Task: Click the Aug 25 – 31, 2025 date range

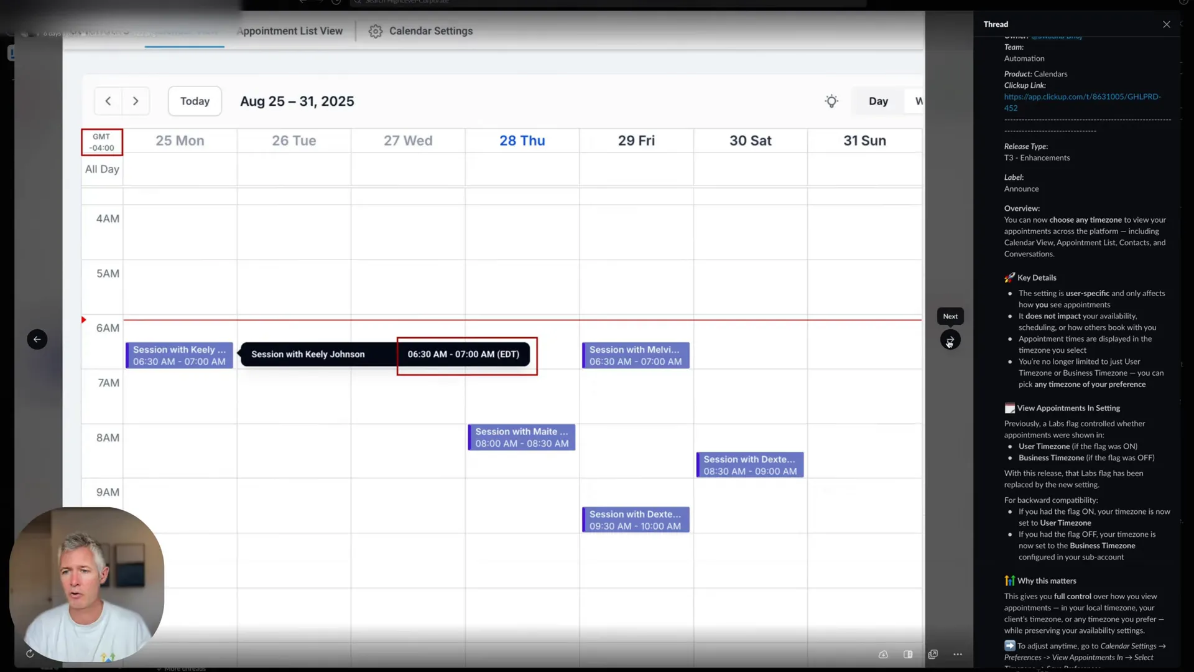Action: click(x=297, y=101)
